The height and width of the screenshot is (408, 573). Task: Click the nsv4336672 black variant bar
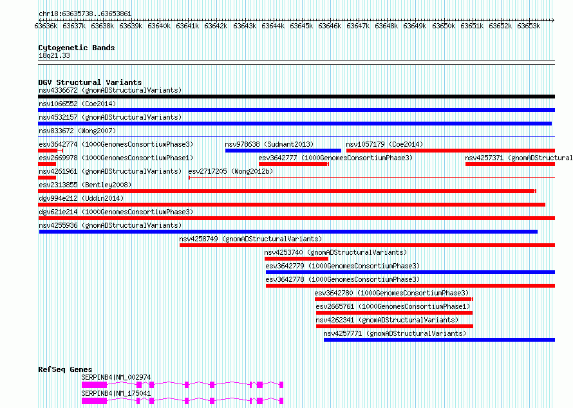coord(296,97)
